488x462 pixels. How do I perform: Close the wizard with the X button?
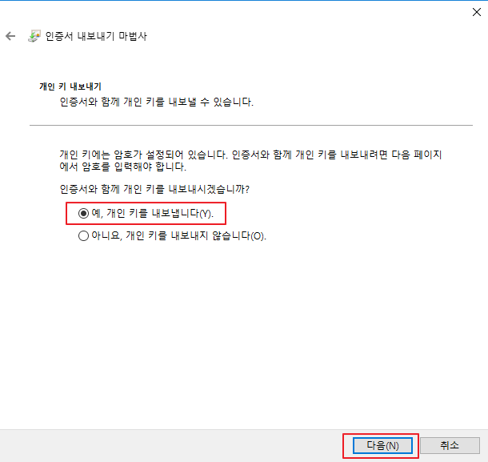click(477, 12)
